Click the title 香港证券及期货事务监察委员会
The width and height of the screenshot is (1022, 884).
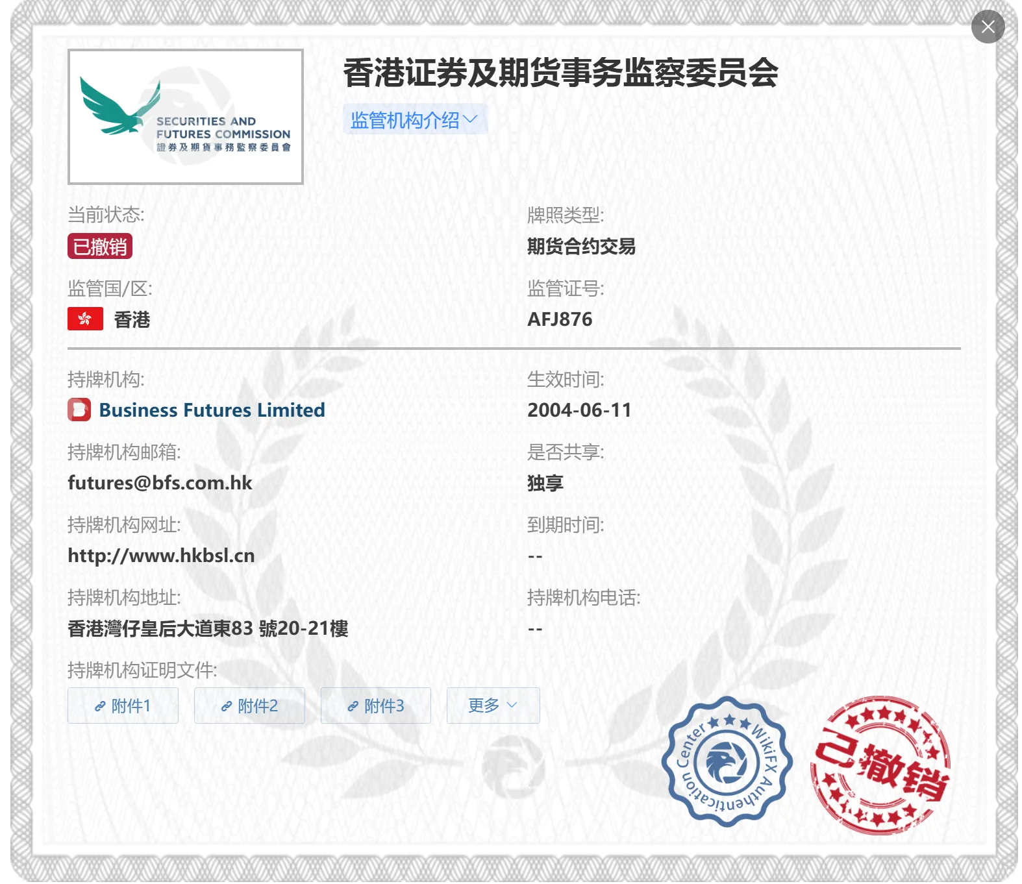[561, 73]
